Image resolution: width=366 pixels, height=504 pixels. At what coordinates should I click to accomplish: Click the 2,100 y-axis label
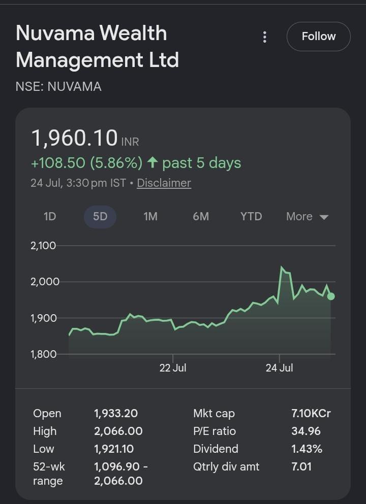tap(43, 246)
